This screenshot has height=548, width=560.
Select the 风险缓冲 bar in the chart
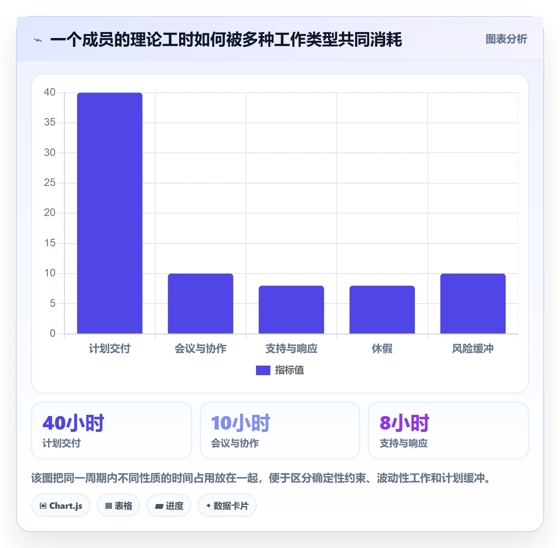point(473,304)
